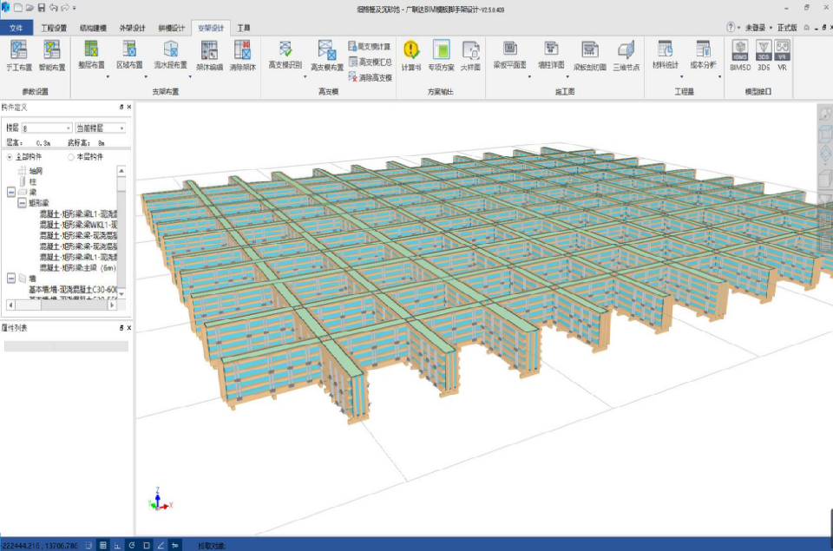The width and height of the screenshot is (833, 551).
Task: Click the 正式版 edition label
Action: 787,27
